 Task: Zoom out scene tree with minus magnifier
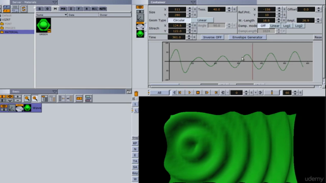[27, 98]
